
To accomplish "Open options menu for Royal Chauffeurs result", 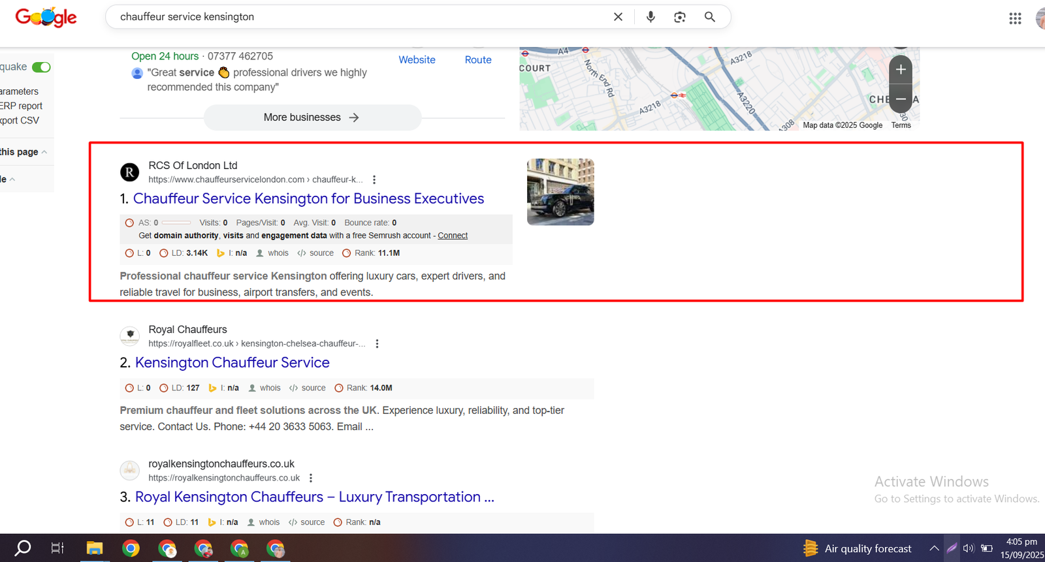I will point(377,343).
